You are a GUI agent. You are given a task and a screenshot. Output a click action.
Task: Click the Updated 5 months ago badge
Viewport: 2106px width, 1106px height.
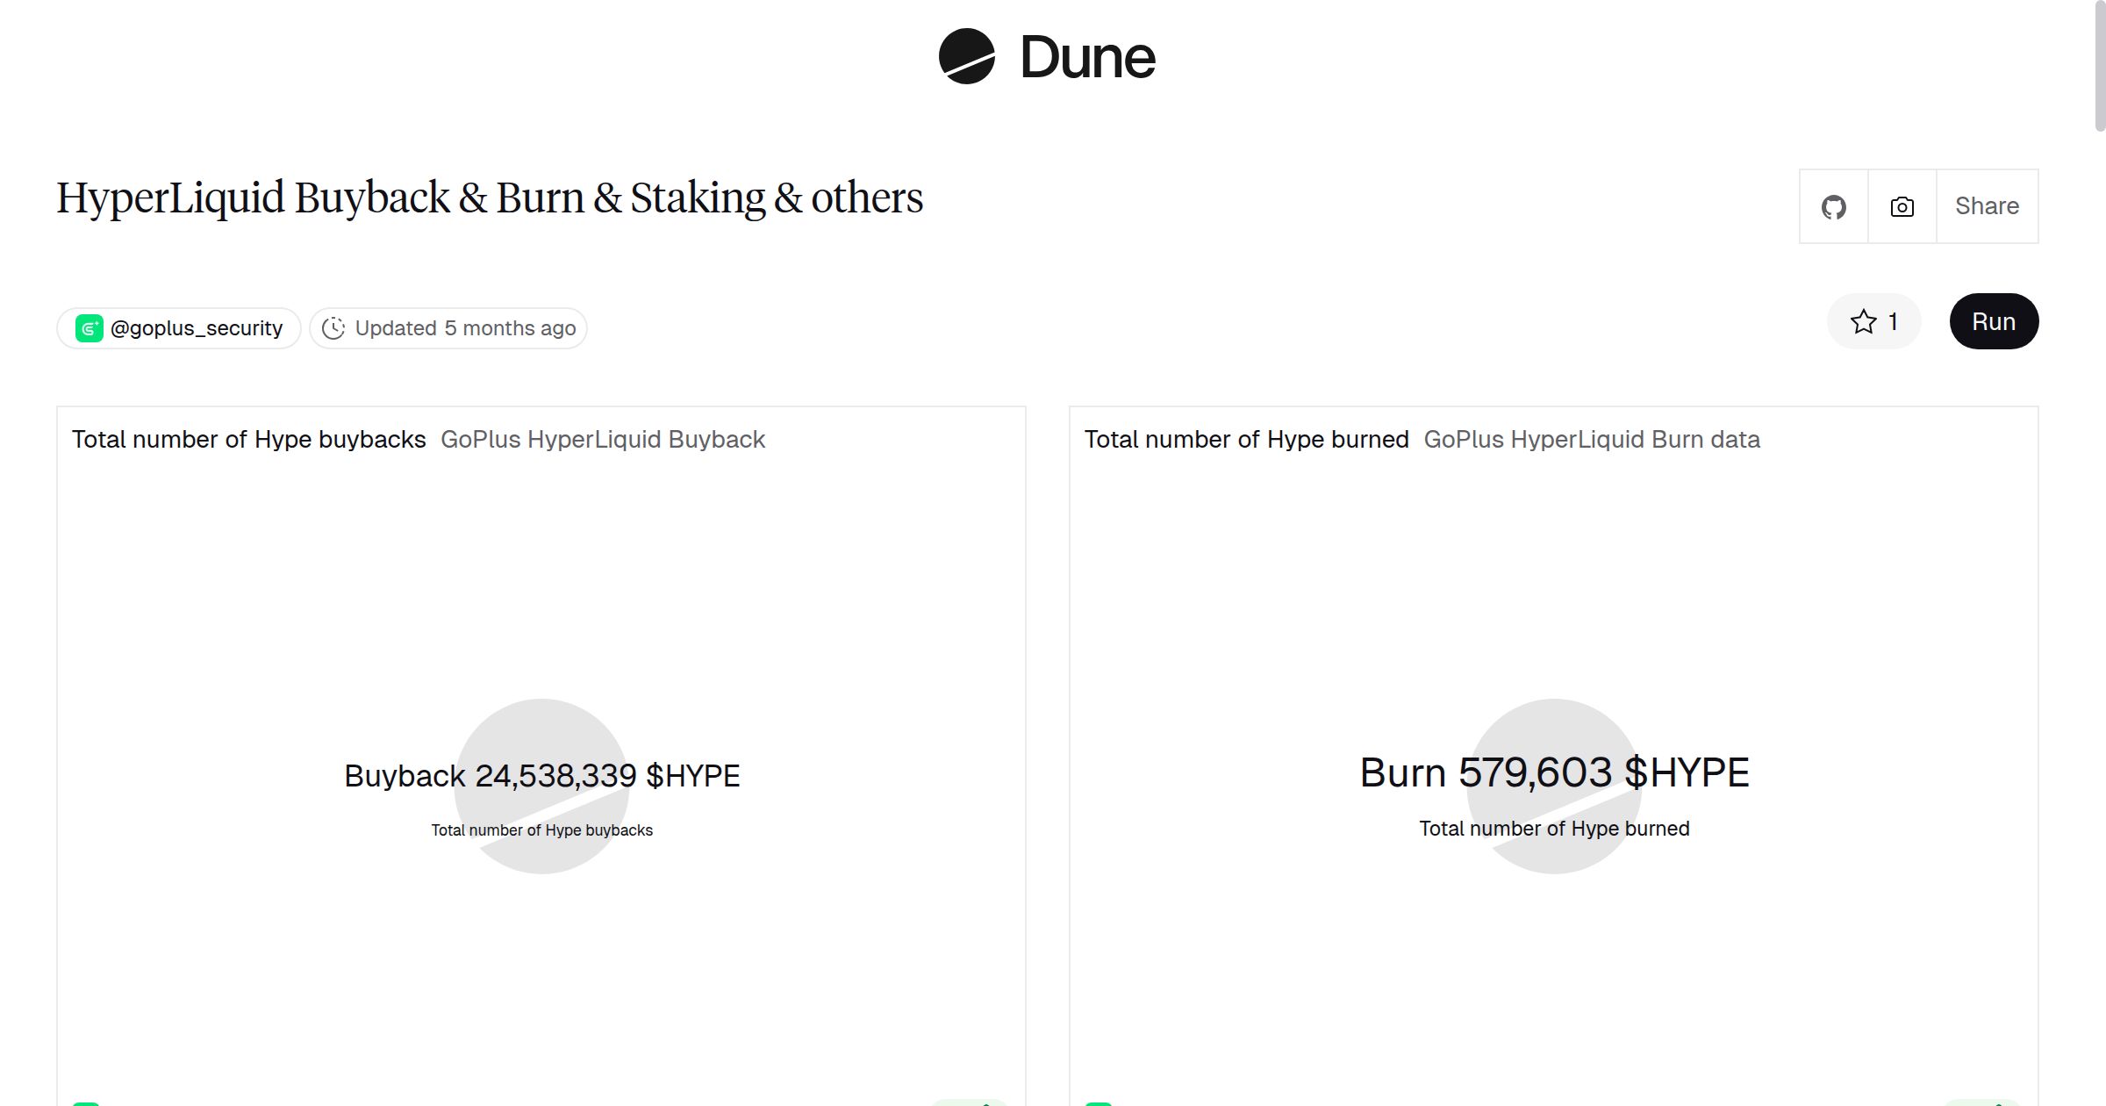pos(448,327)
